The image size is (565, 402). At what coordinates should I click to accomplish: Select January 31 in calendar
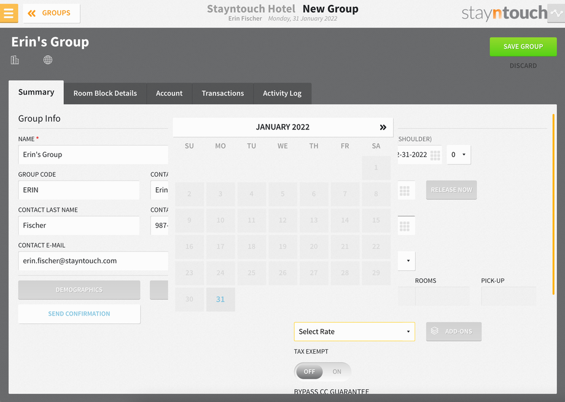coord(220,299)
